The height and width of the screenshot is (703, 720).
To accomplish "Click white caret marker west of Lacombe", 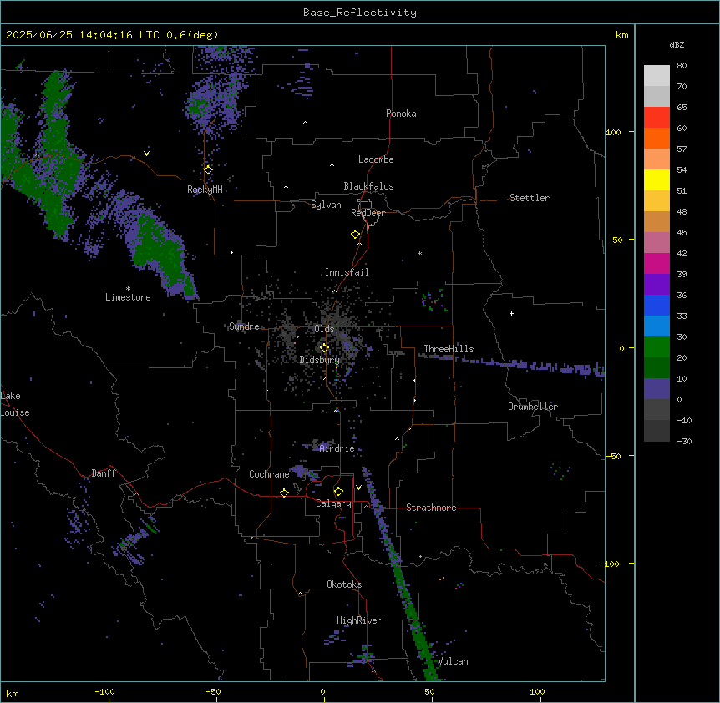I will coord(332,165).
